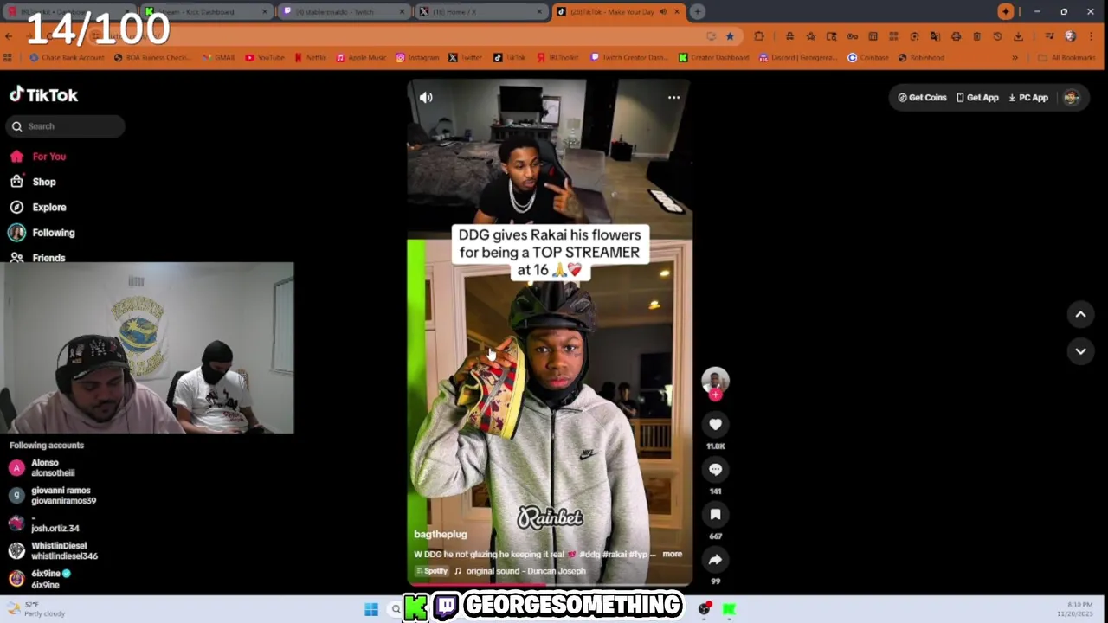The height and width of the screenshot is (623, 1108).
Task: Open the creator avatar beside the video
Action: (x=715, y=380)
